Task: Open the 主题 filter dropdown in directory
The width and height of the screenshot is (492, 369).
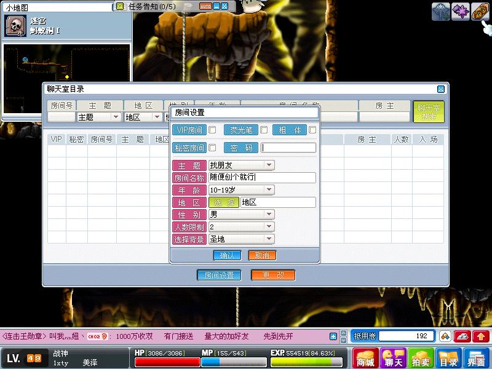Action: click(98, 117)
